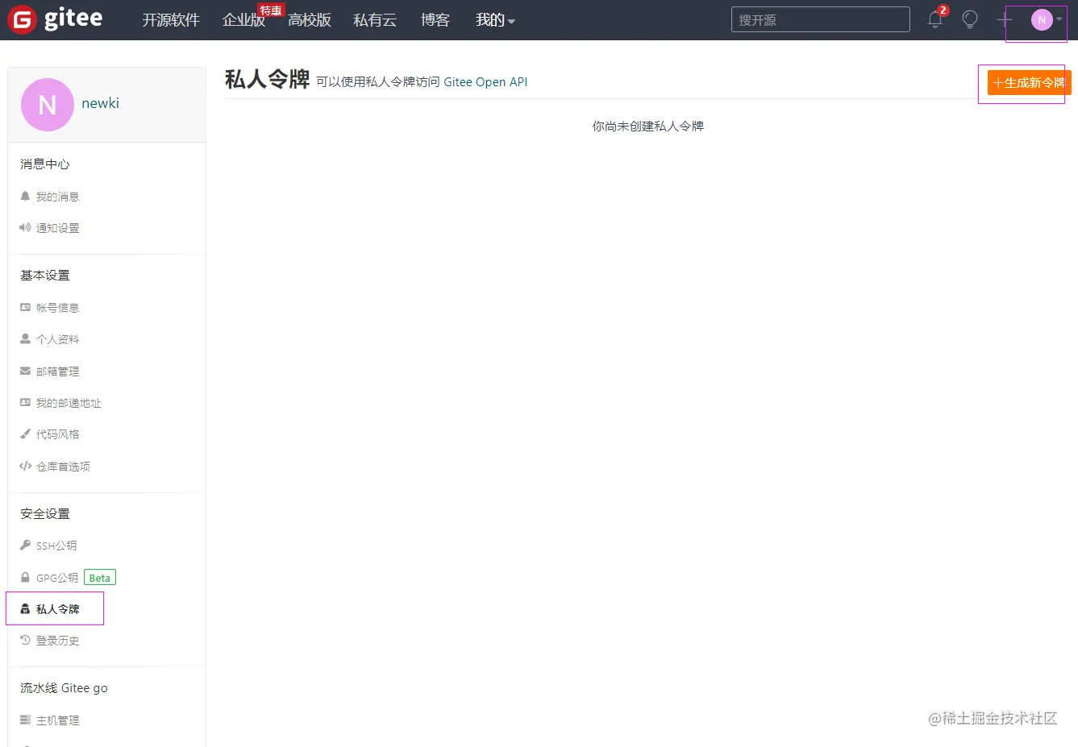1078x747 pixels.
Task: Click the history icon beside 登录历史
Action: click(x=25, y=640)
